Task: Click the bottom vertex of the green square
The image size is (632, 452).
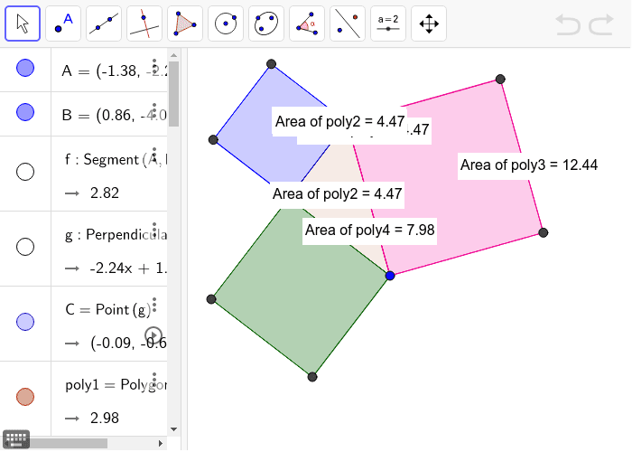Action: (x=312, y=377)
